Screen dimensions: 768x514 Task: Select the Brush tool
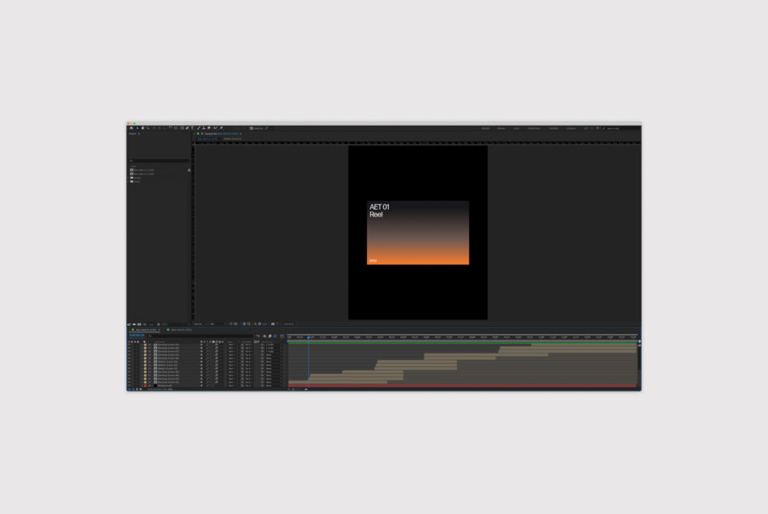click(198, 128)
